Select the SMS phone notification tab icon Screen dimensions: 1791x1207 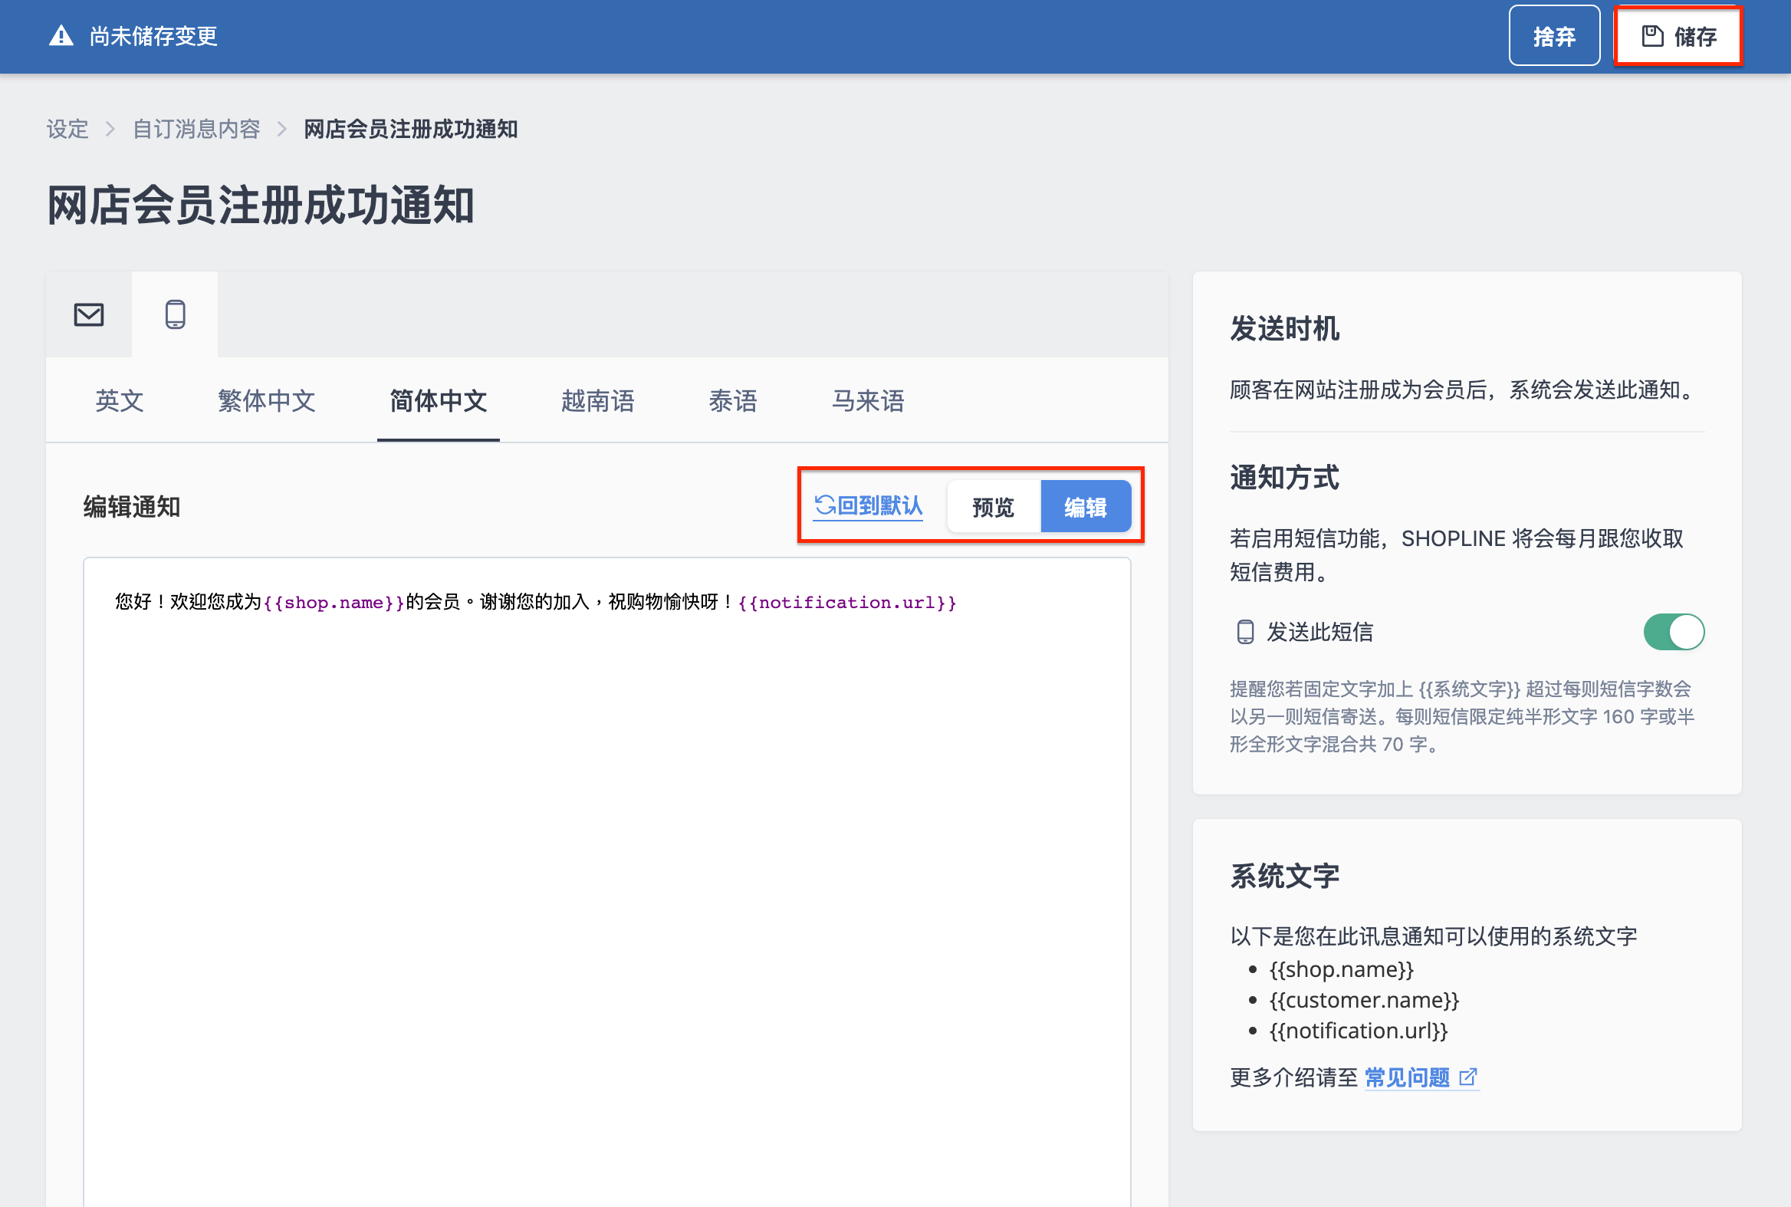pyautogui.click(x=176, y=314)
